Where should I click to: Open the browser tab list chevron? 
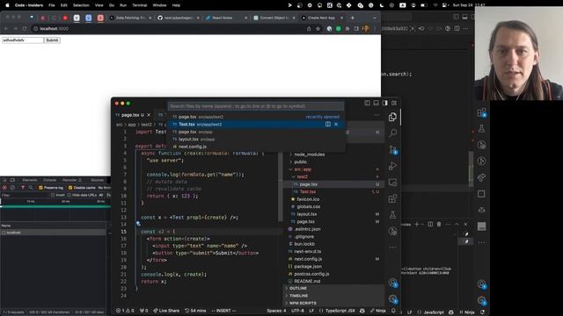click(375, 18)
